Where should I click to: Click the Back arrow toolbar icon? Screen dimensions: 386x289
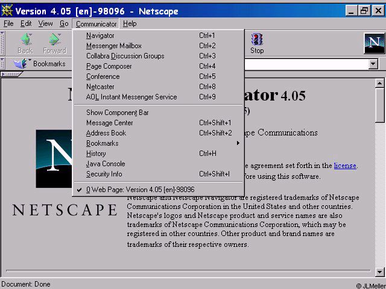click(25, 40)
